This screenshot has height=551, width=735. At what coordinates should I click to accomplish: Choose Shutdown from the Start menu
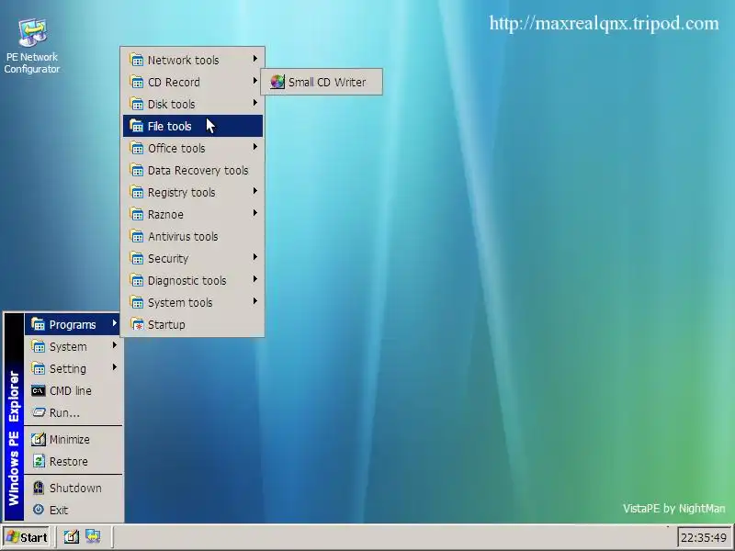(x=73, y=488)
